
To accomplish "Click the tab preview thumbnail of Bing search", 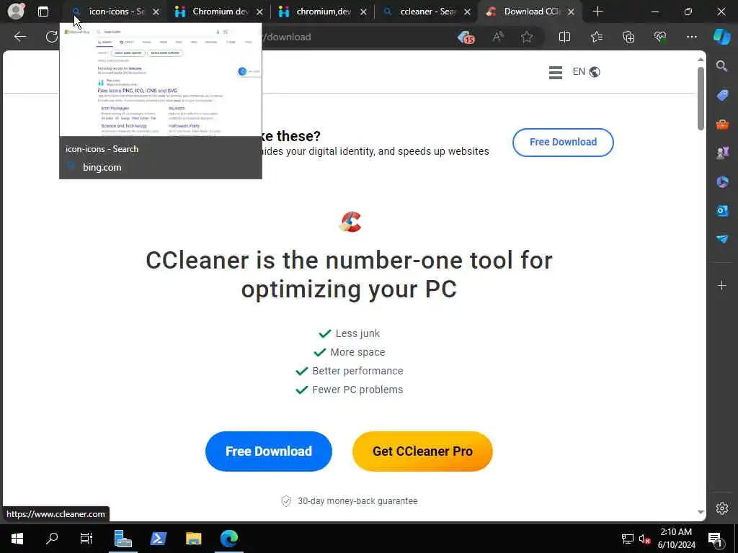I will [x=161, y=80].
